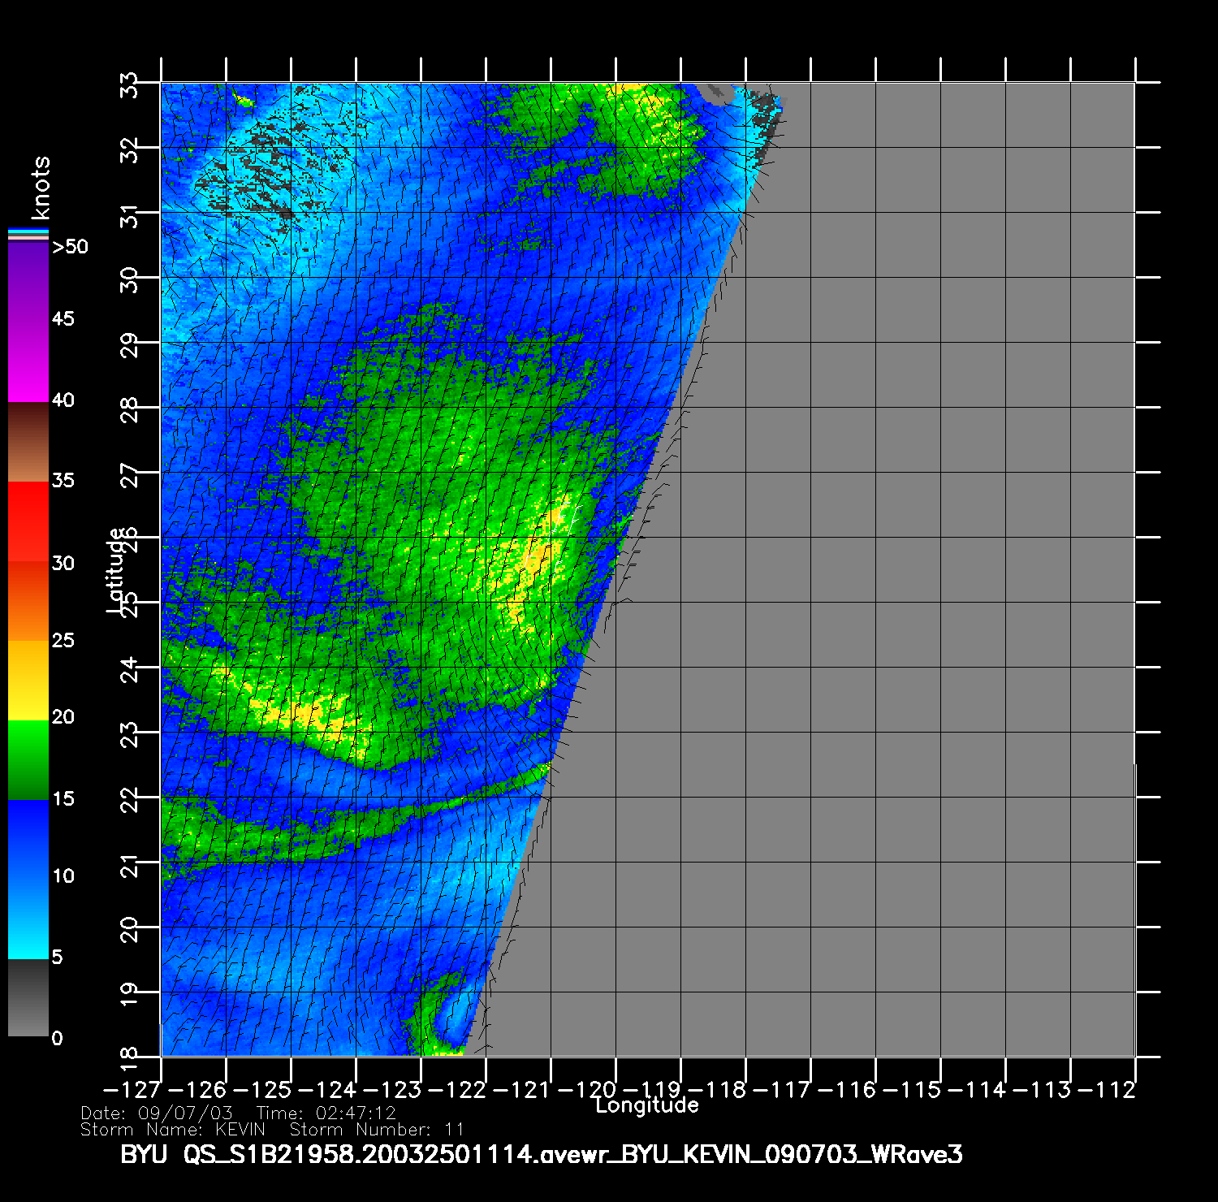Click the magenta 40–45 knots color band
The image size is (1218, 1202).
28,361
